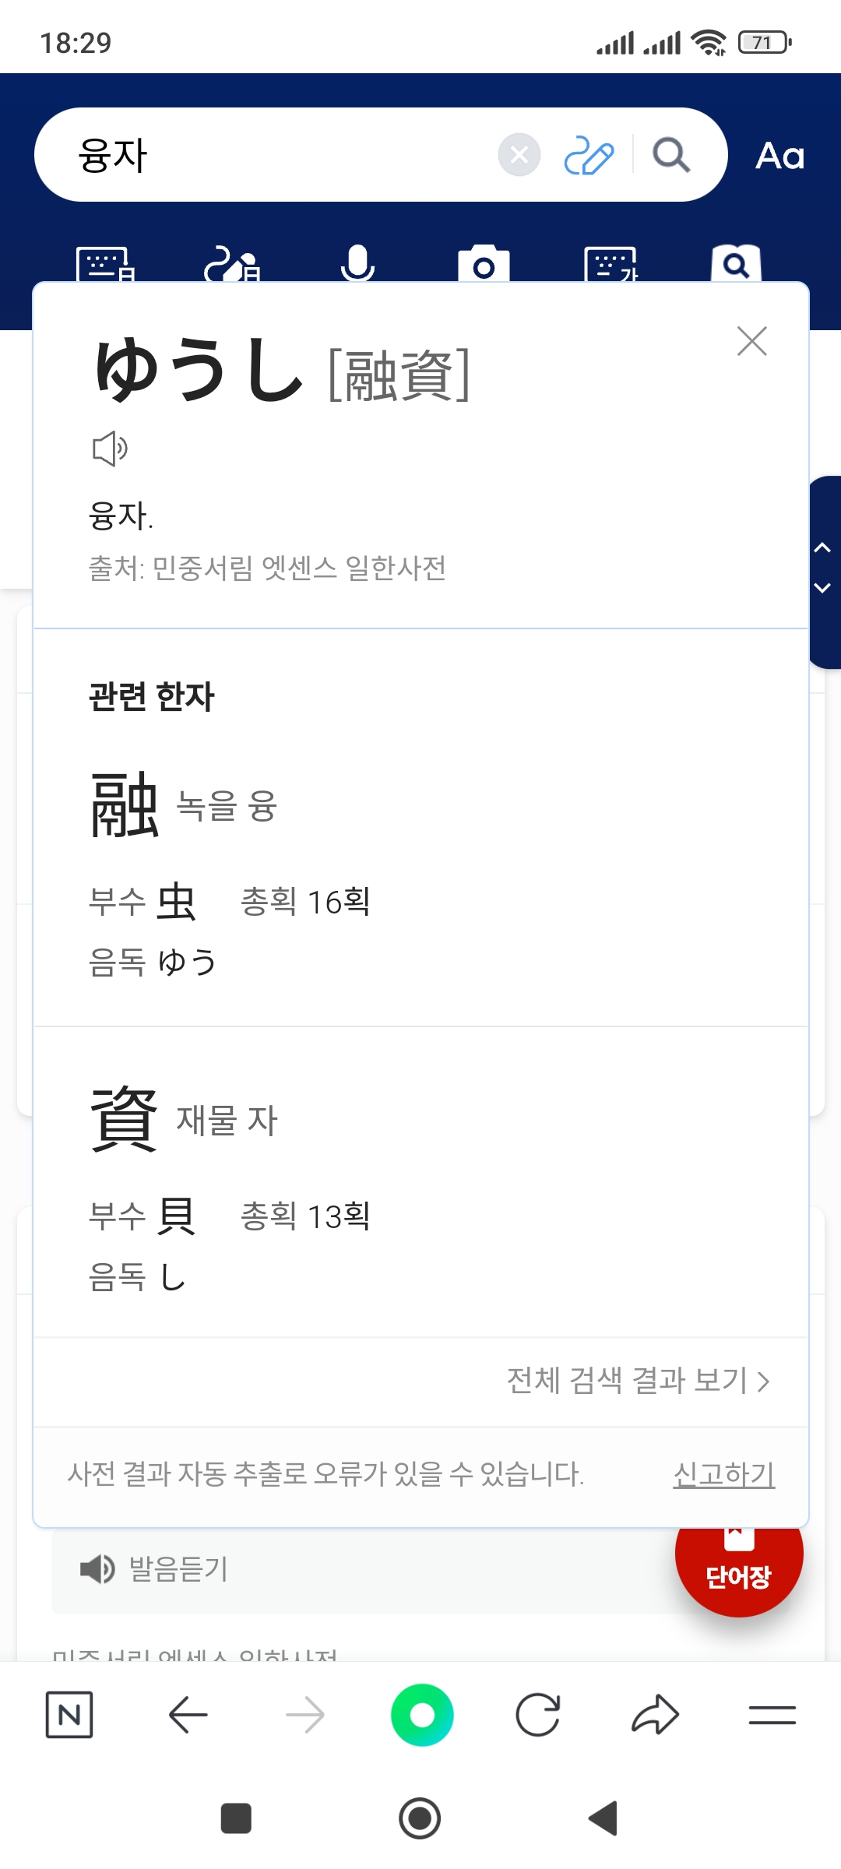
Task: Close the ゆうし dictionary popup
Action: (751, 341)
